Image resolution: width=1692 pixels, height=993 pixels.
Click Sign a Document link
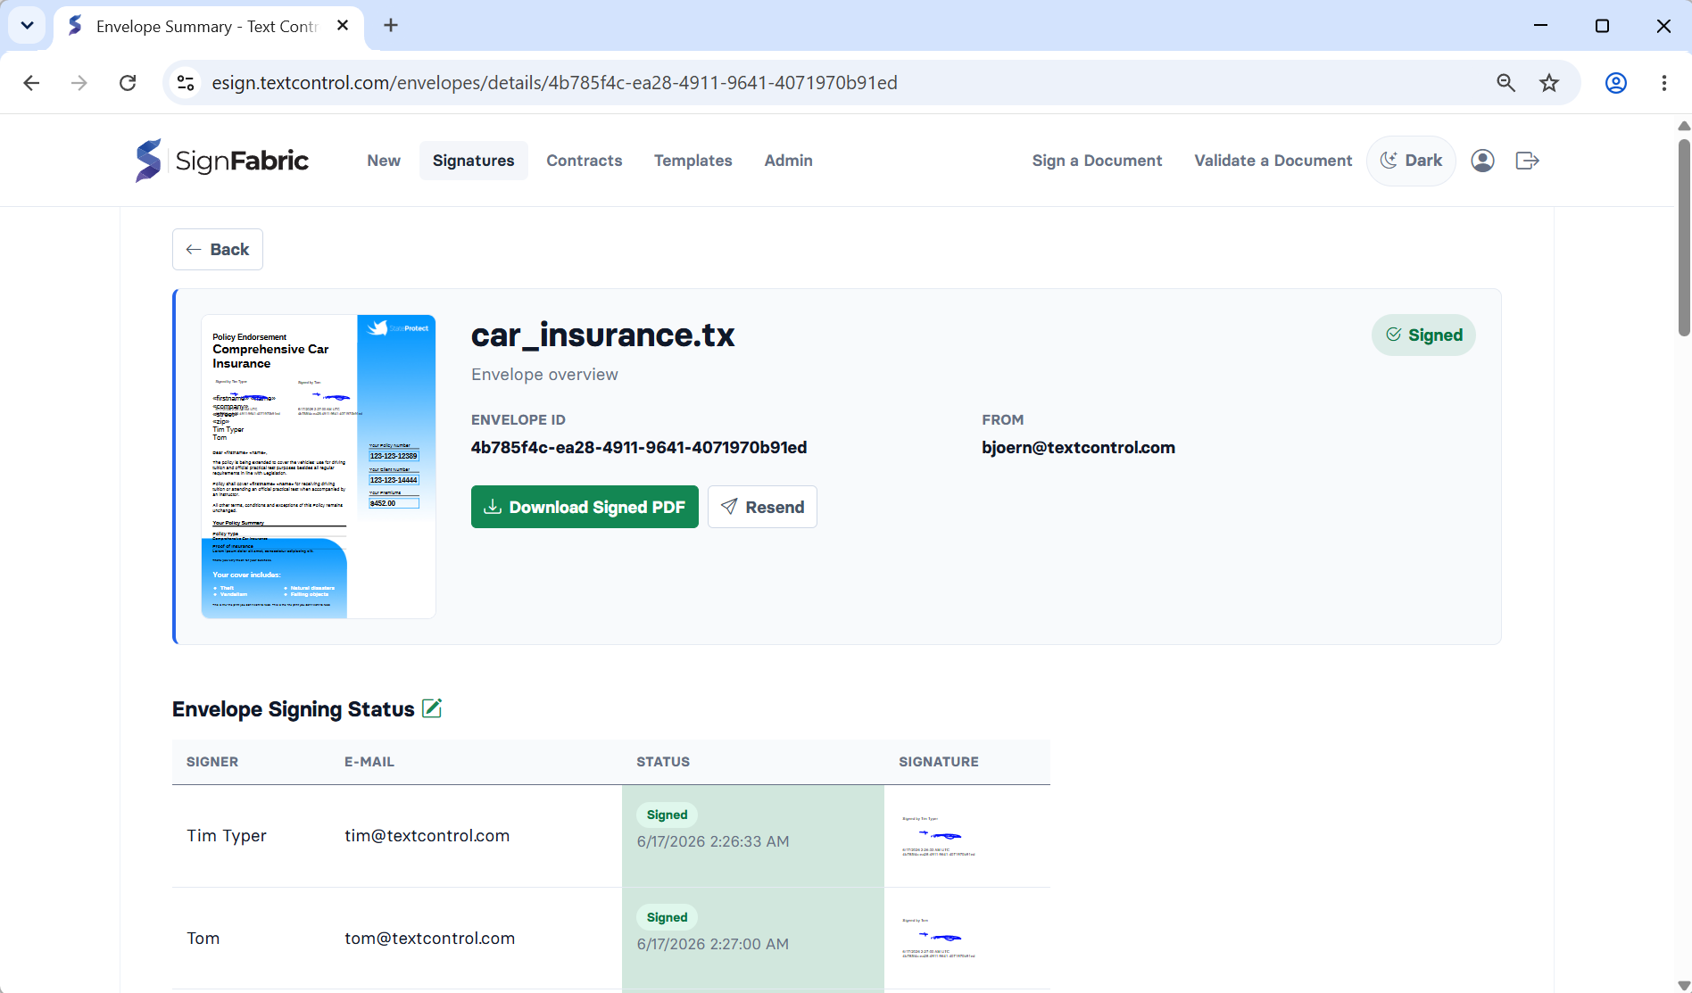pyautogui.click(x=1098, y=161)
